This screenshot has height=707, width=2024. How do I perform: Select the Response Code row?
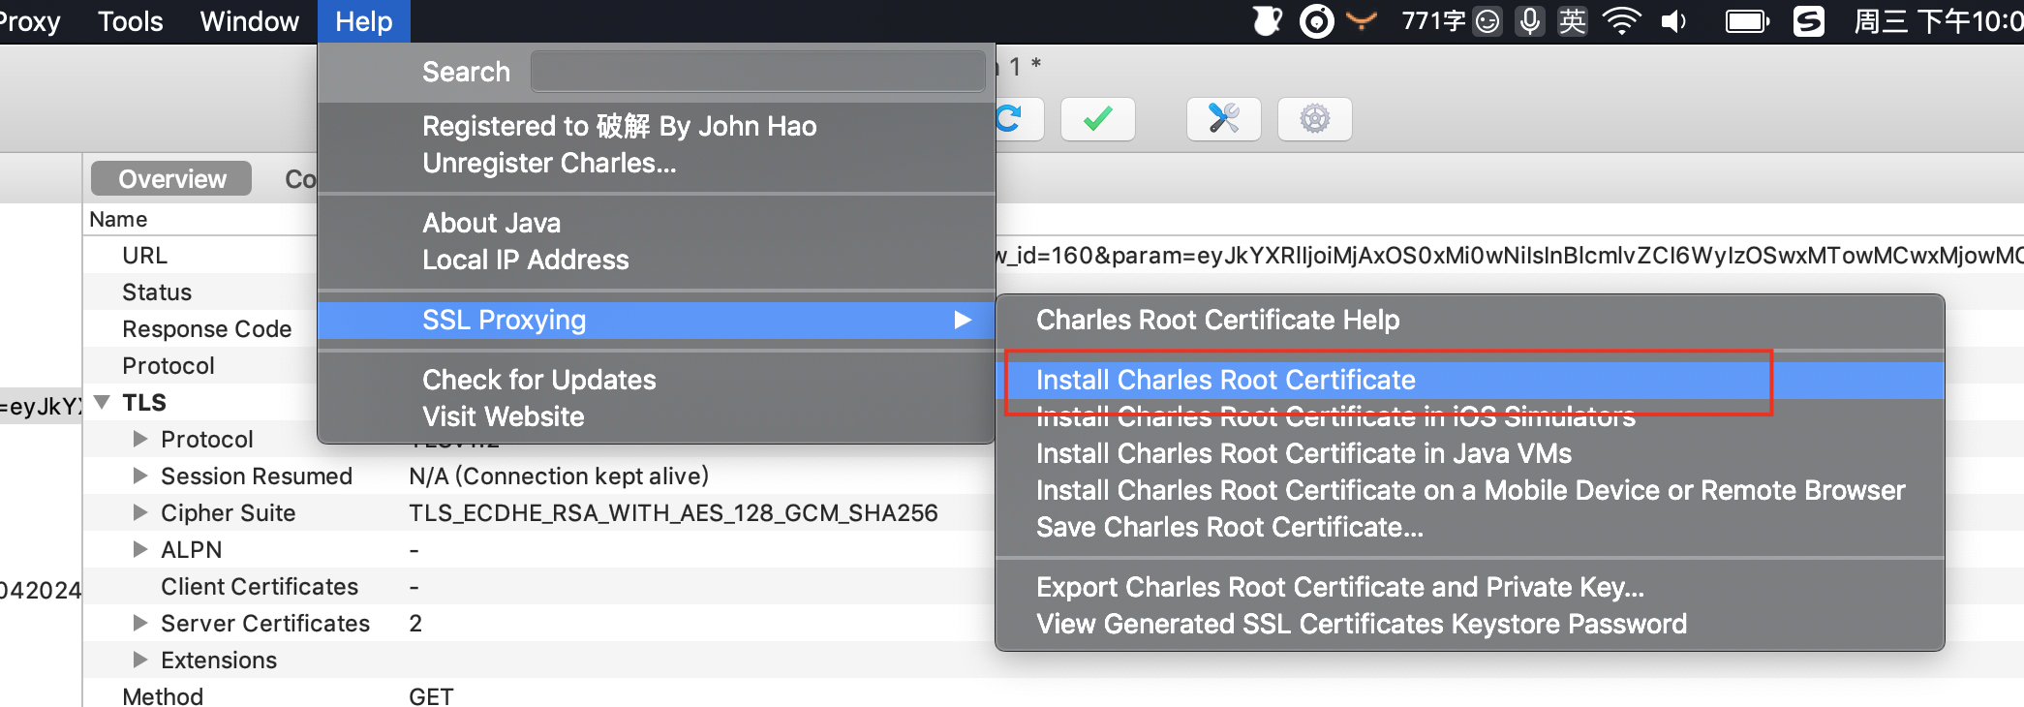point(206,329)
